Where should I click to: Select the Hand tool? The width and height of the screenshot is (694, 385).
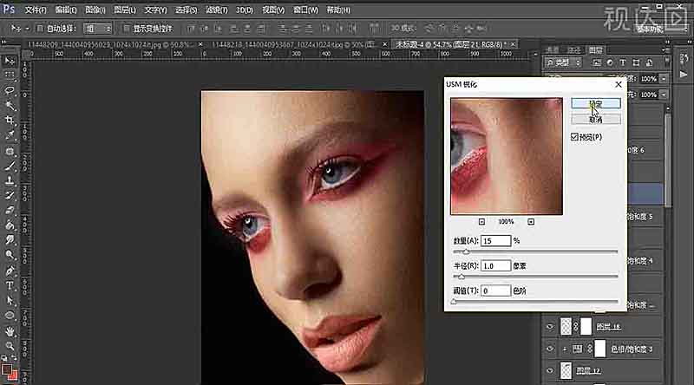[10, 330]
